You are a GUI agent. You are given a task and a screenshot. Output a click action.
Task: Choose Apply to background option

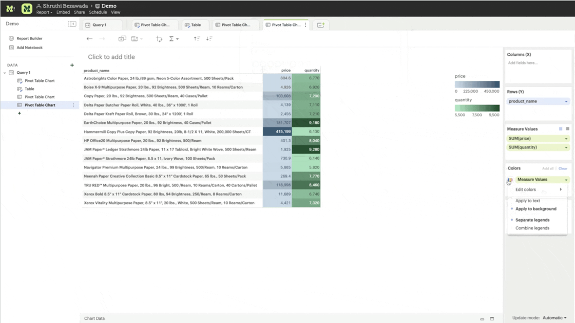536,209
